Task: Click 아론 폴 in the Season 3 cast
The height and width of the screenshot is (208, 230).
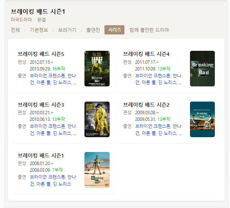Action: pyautogui.click(x=44, y=133)
